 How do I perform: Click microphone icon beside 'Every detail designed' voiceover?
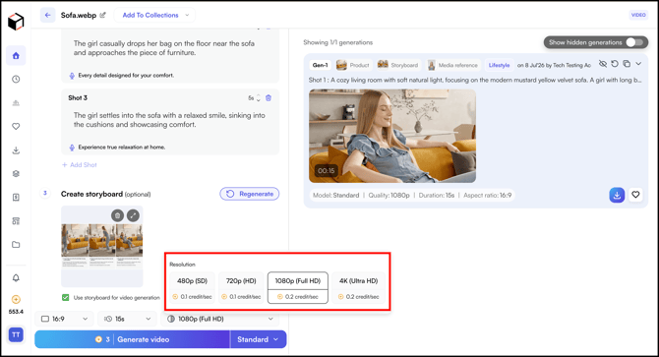(72, 76)
